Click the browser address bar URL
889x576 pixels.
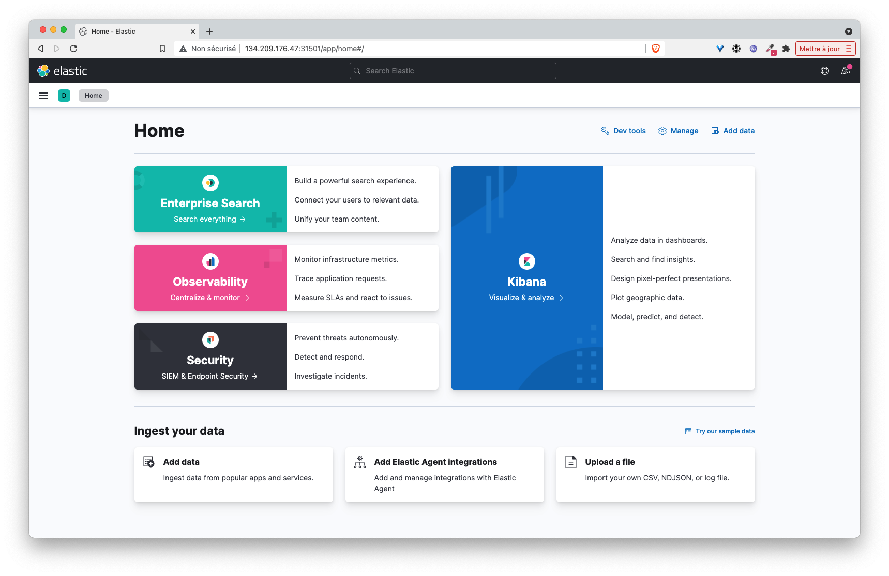click(x=305, y=49)
